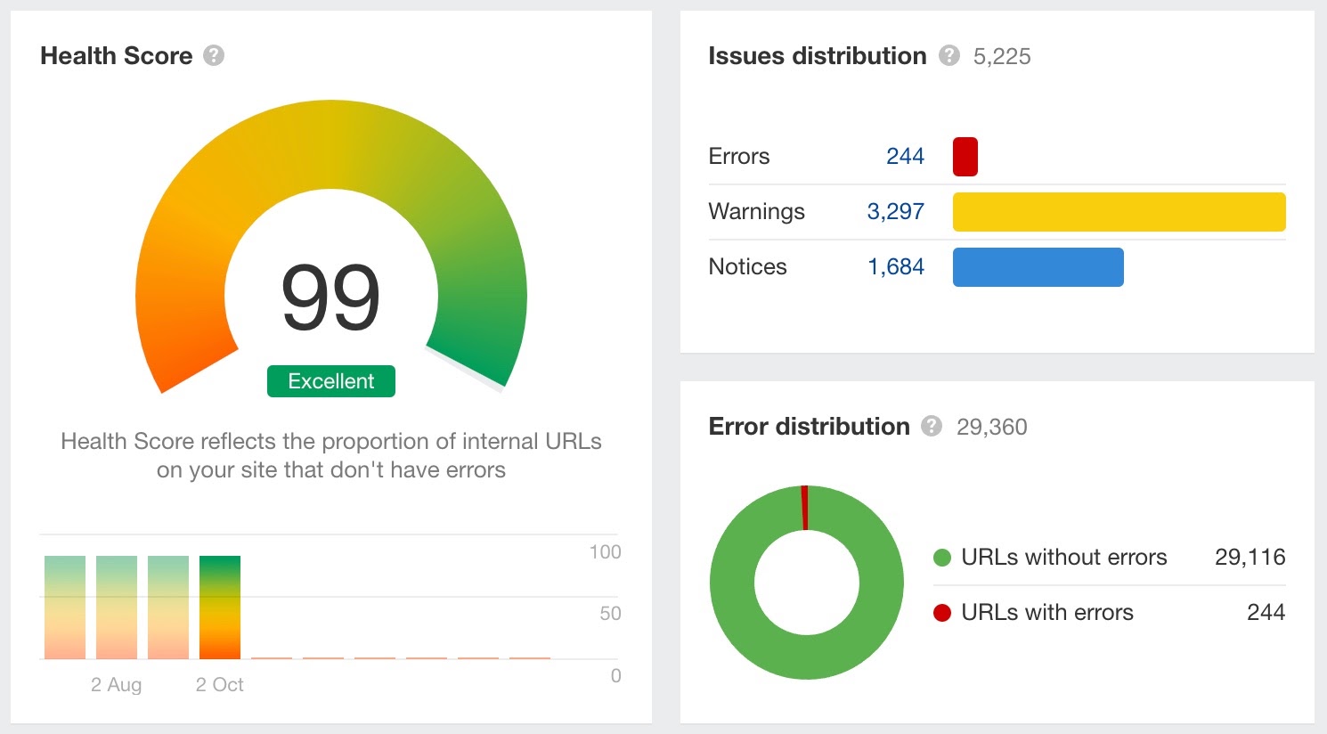Viewport: 1327px width, 734px height.
Task: Click the yellow Warnings bar
Action: pyautogui.click(x=1119, y=211)
